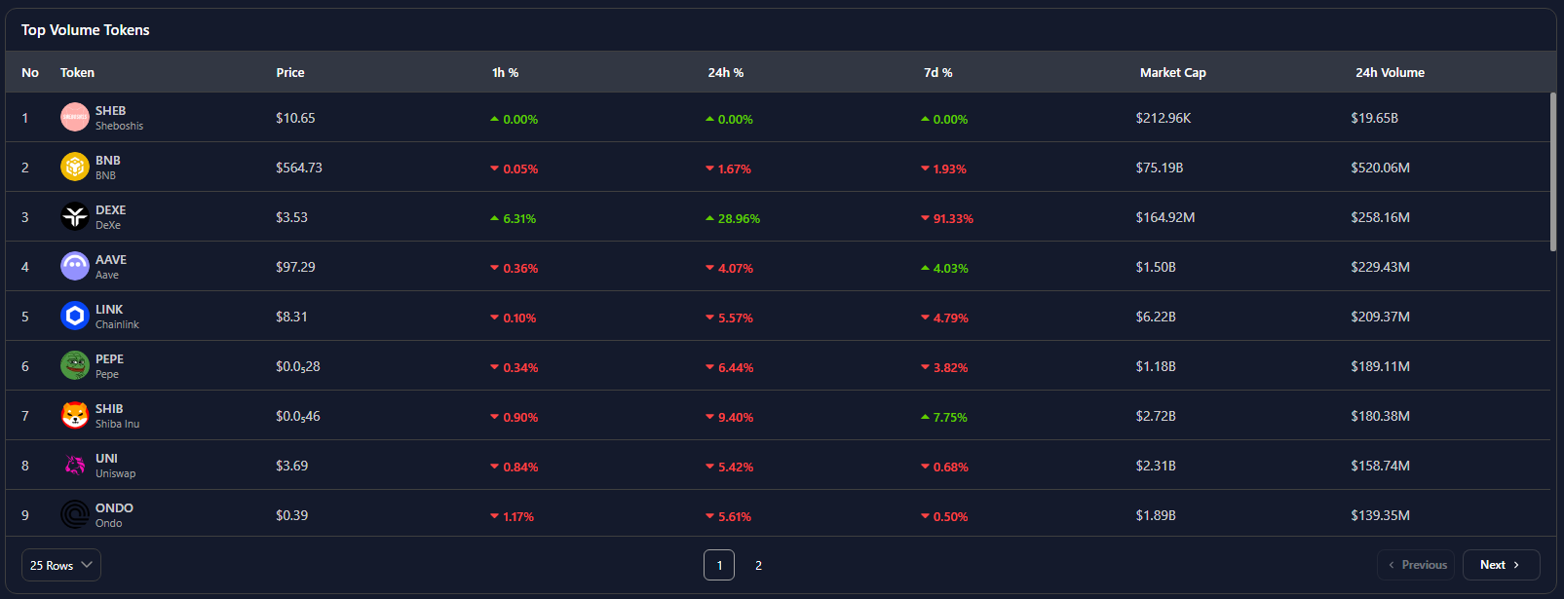The width and height of the screenshot is (1564, 599).
Task: Sort by 1h % column header
Action: coord(505,73)
